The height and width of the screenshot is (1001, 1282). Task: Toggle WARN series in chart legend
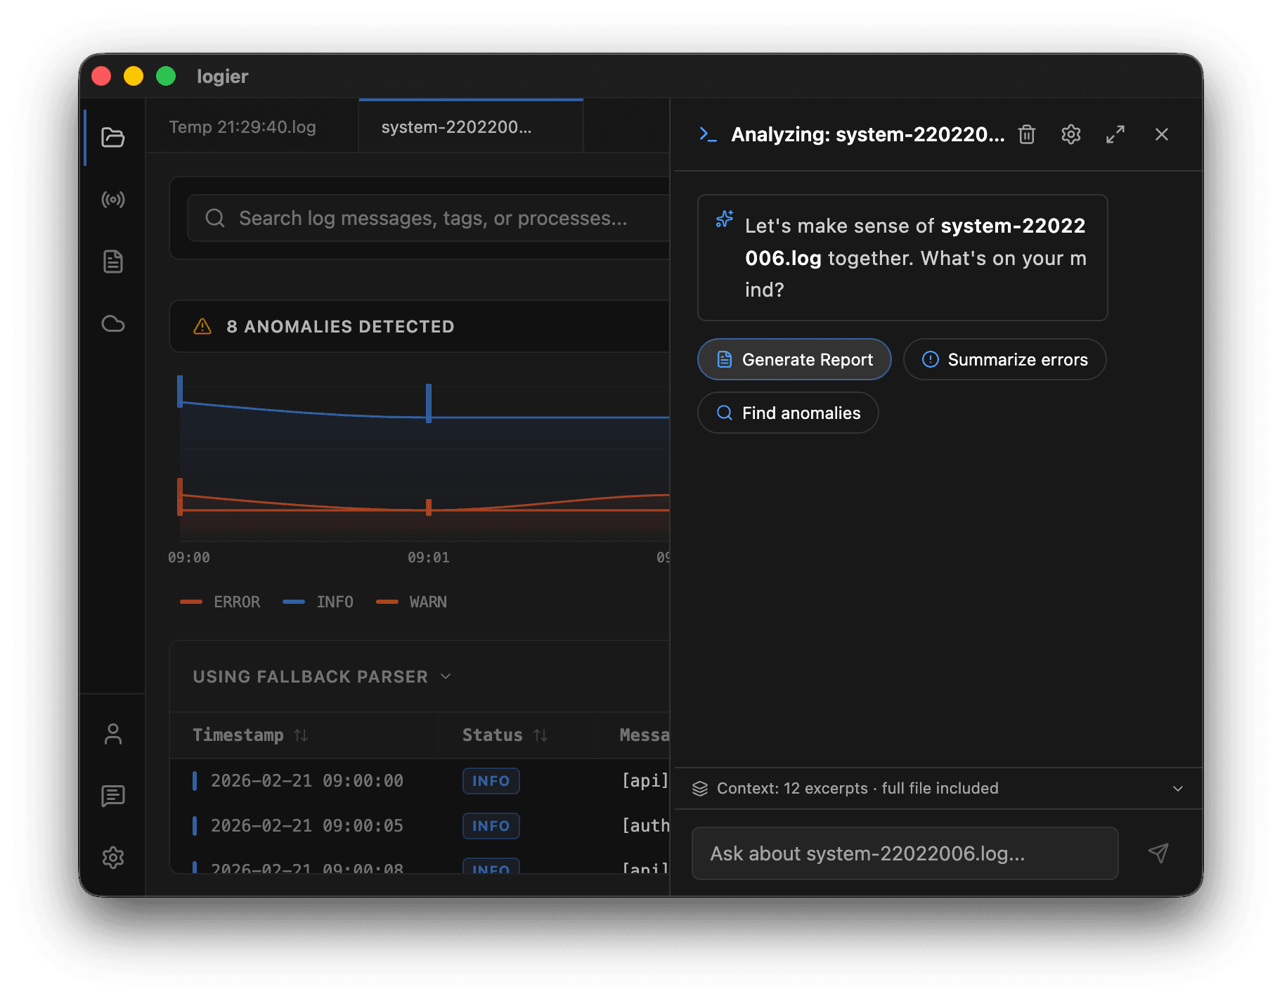click(412, 602)
